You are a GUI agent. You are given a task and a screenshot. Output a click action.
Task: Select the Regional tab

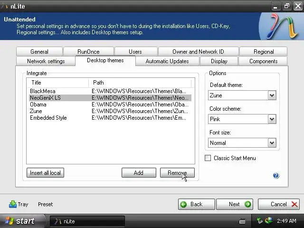[264, 52]
